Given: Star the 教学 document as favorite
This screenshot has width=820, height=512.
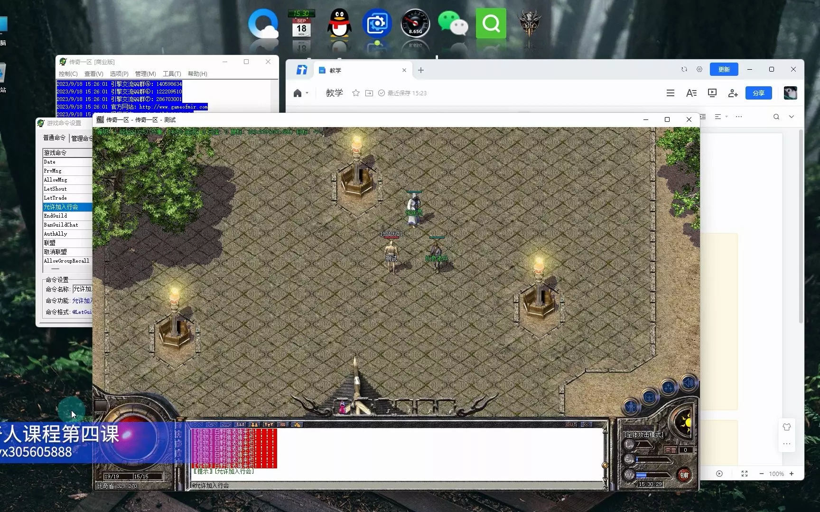Looking at the screenshot, I should 356,93.
